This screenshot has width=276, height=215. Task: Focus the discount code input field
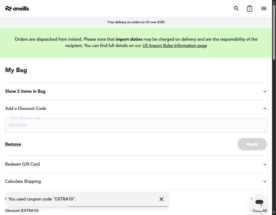[x=136, y=125]
